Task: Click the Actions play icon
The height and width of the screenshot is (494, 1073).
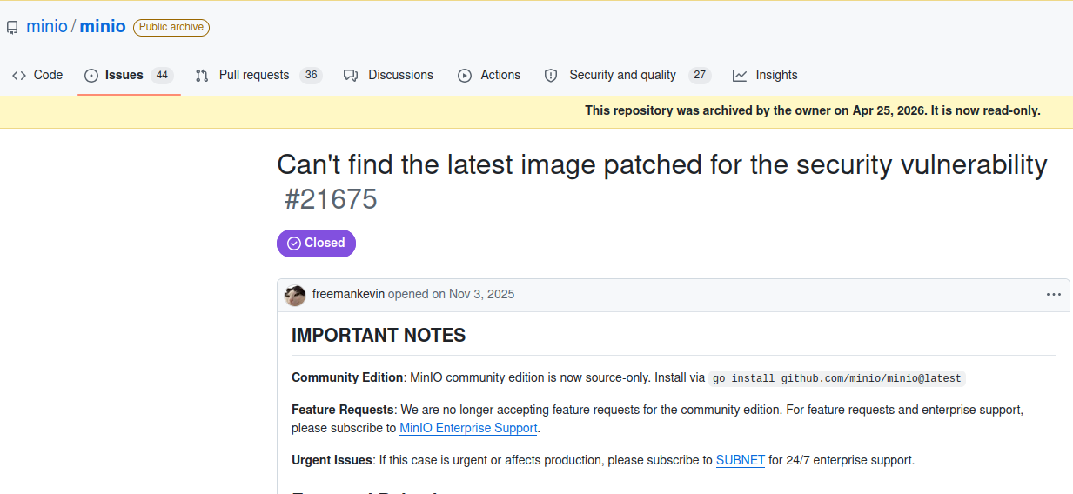Action: (x=465, y=76)
